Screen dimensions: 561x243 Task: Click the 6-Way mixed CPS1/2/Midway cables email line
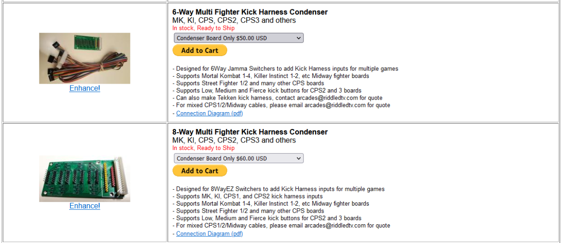click(x=281, y=106)
